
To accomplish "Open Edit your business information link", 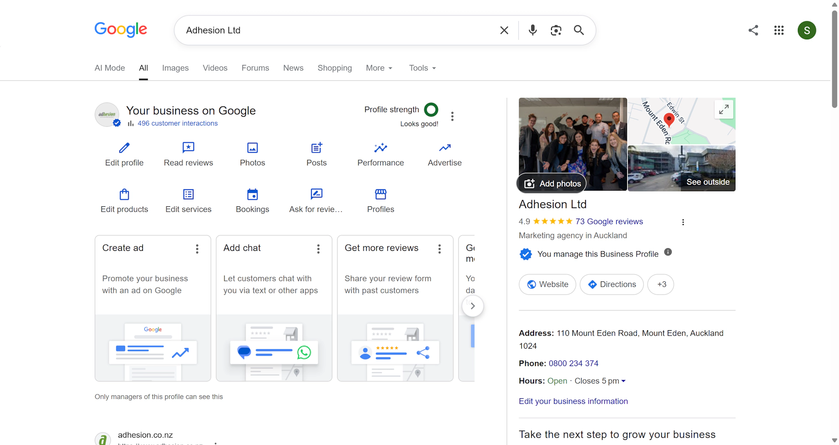I will (x=573, y=401).
